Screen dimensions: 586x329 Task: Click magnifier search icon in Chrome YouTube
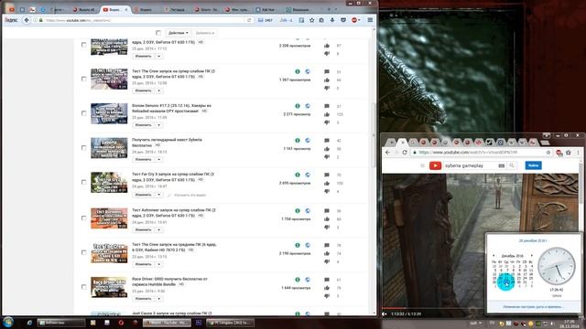512,165
